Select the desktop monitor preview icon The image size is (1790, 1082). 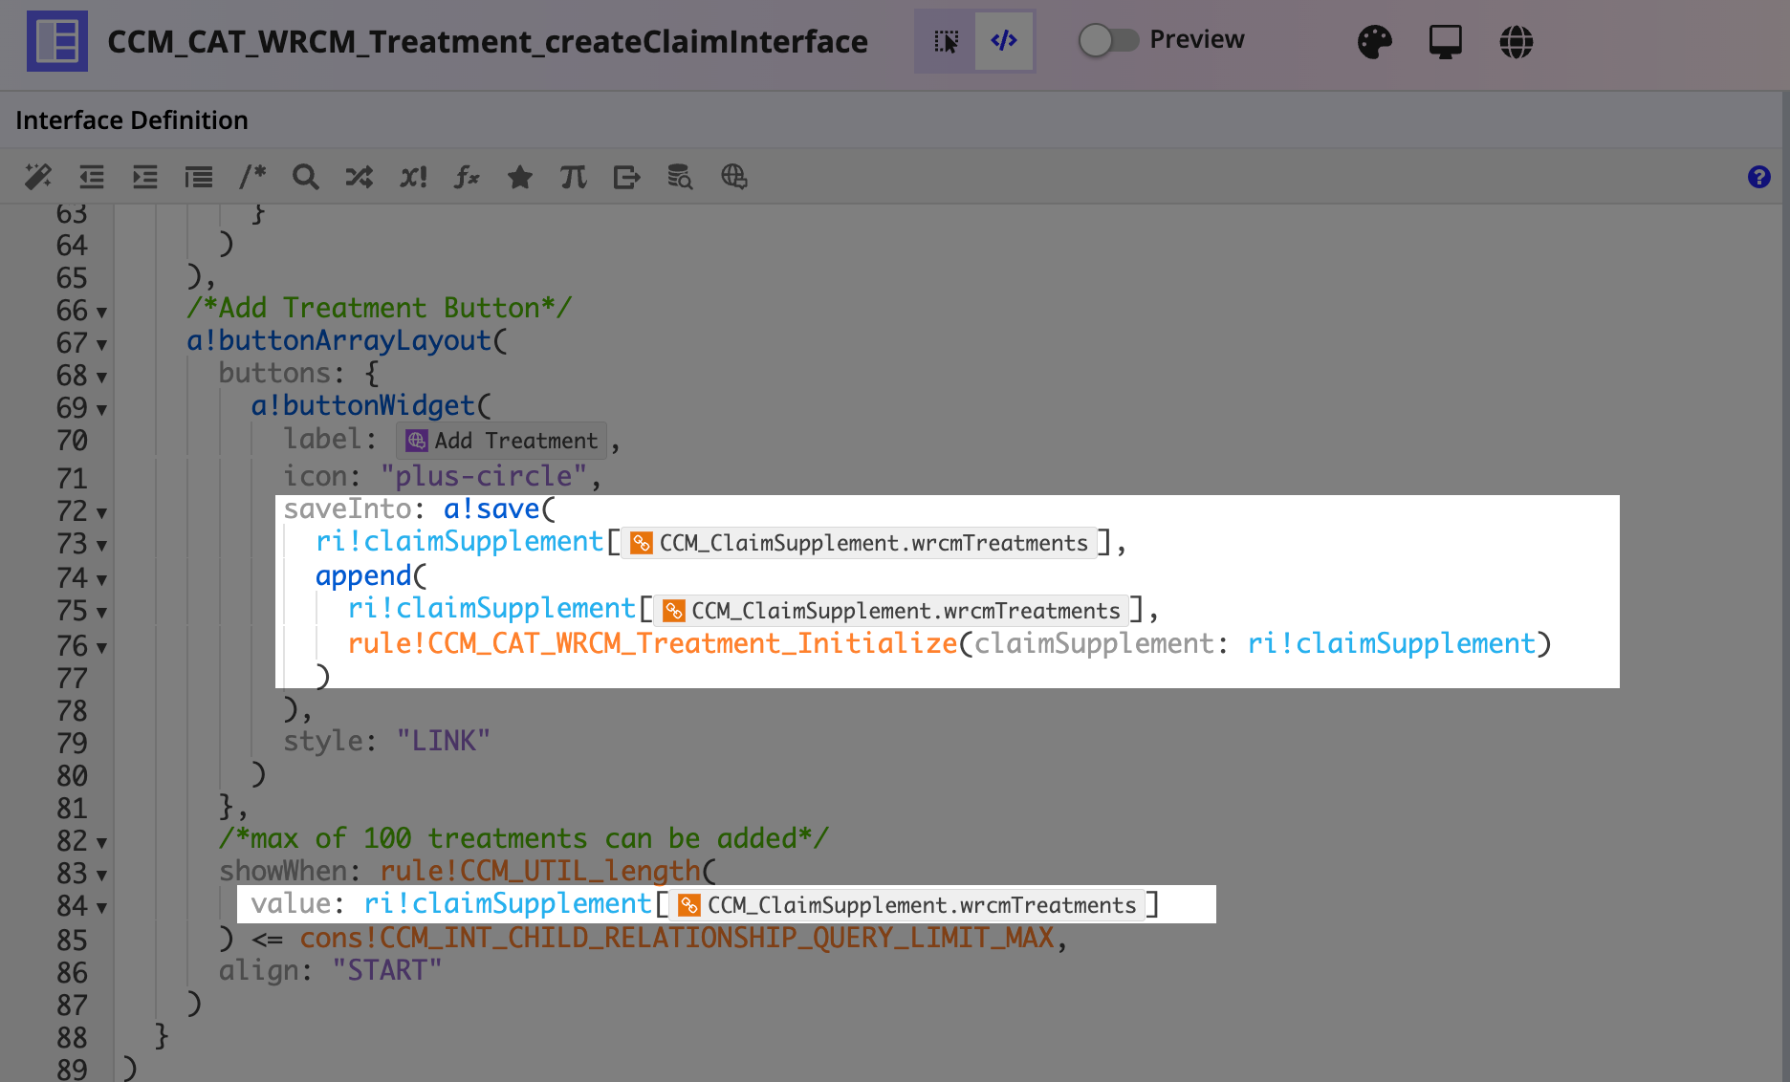click(1445, 41)
